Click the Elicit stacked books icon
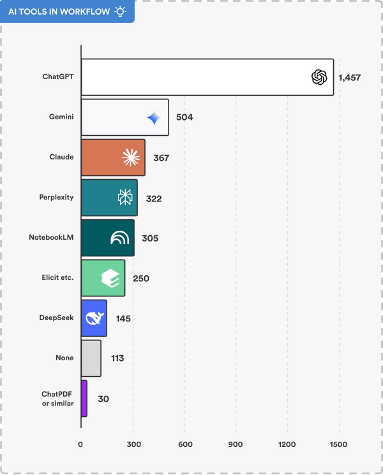The image size is (383, 475). click(110, 278)
